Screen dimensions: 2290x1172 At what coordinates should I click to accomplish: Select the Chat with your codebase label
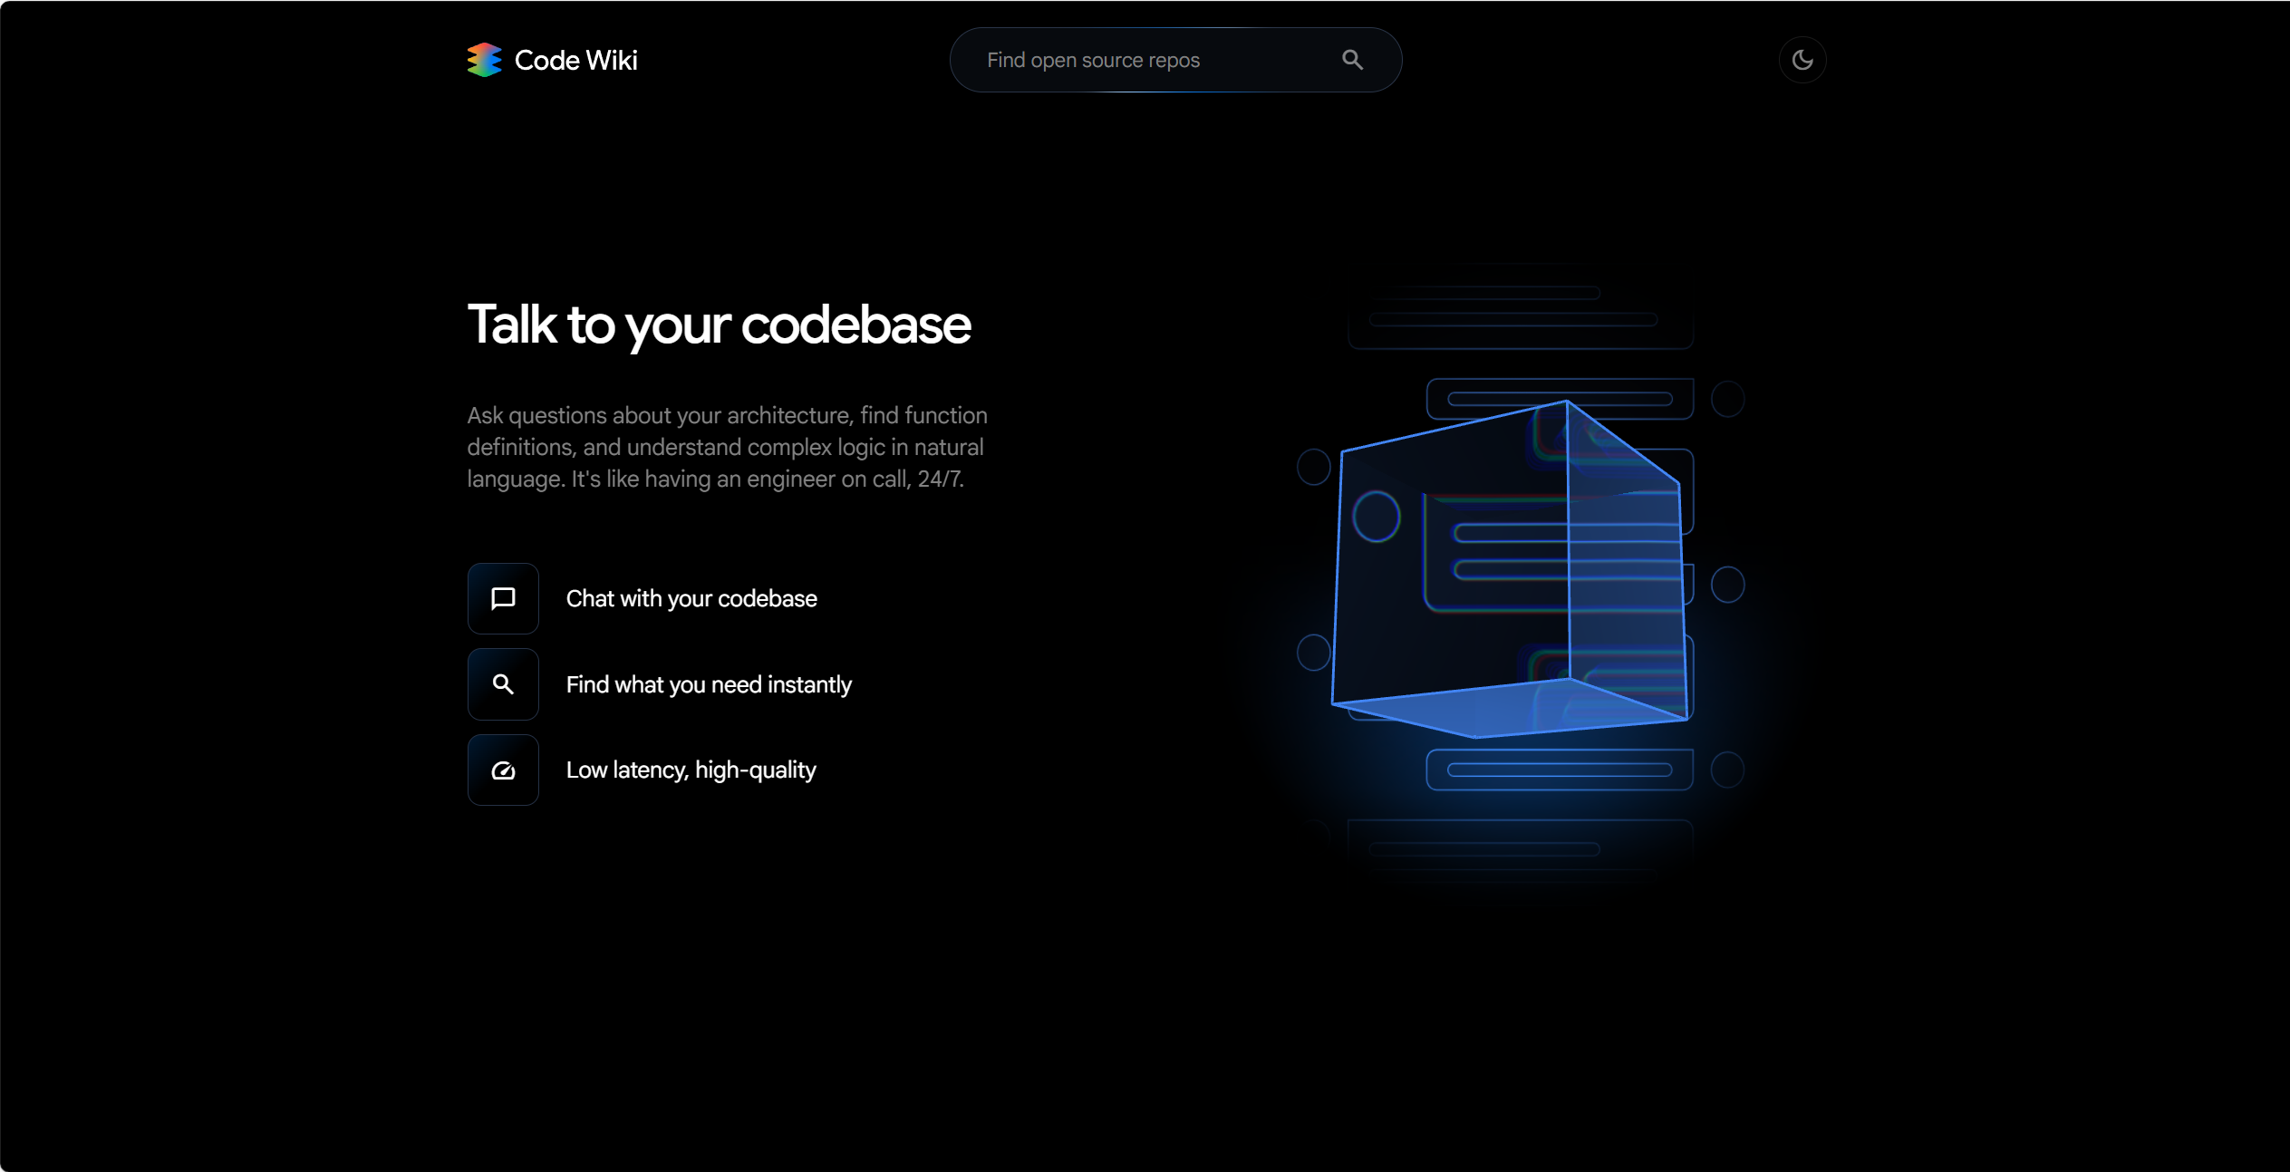pyautogui.click(x=691, y=598)
